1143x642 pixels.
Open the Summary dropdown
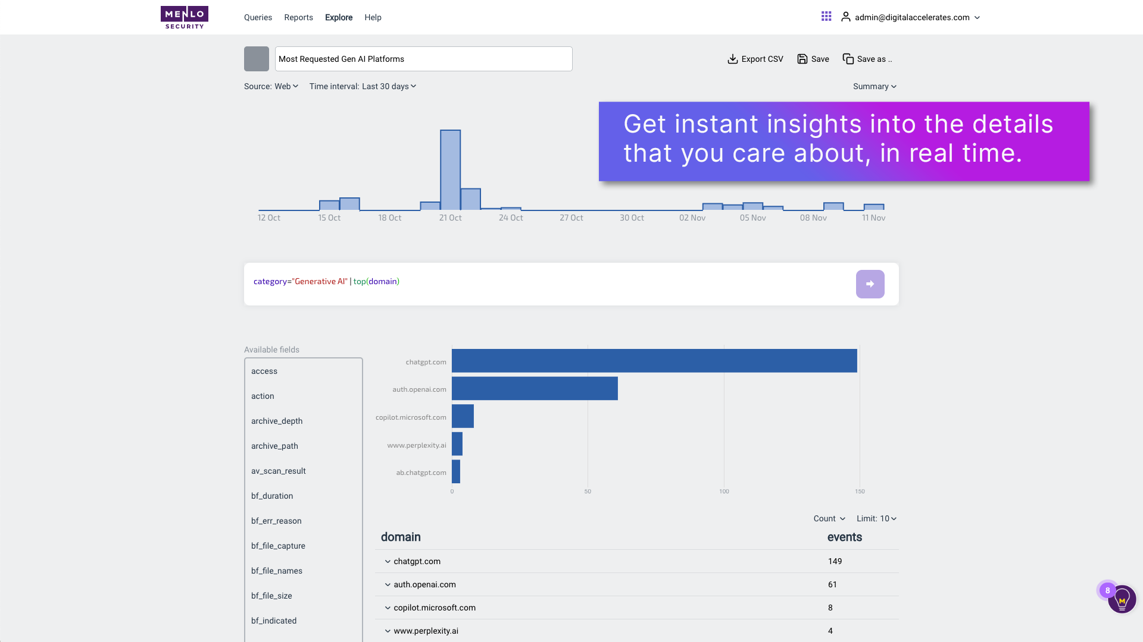pyautogui.click(x=873, y=86)
